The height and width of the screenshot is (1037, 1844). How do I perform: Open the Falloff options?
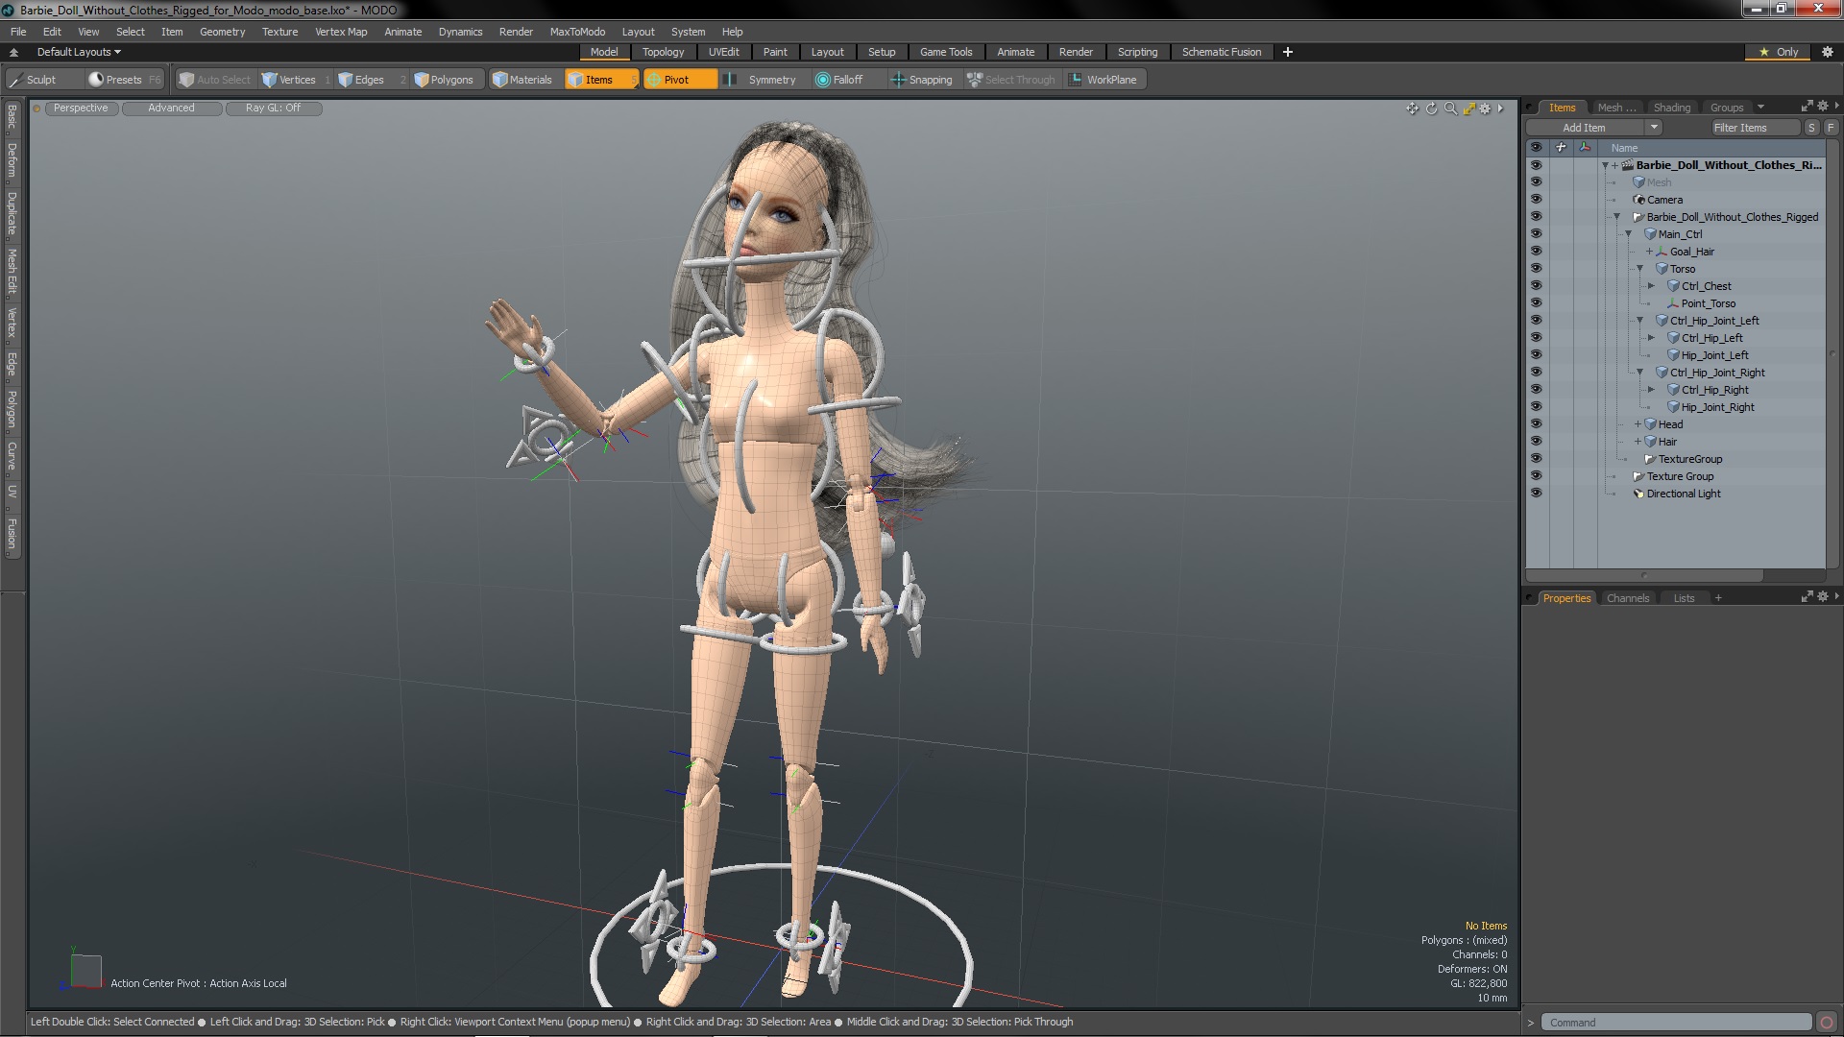point(847,80)
